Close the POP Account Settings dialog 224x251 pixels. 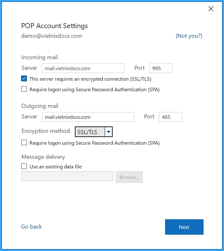click(211, 9)
